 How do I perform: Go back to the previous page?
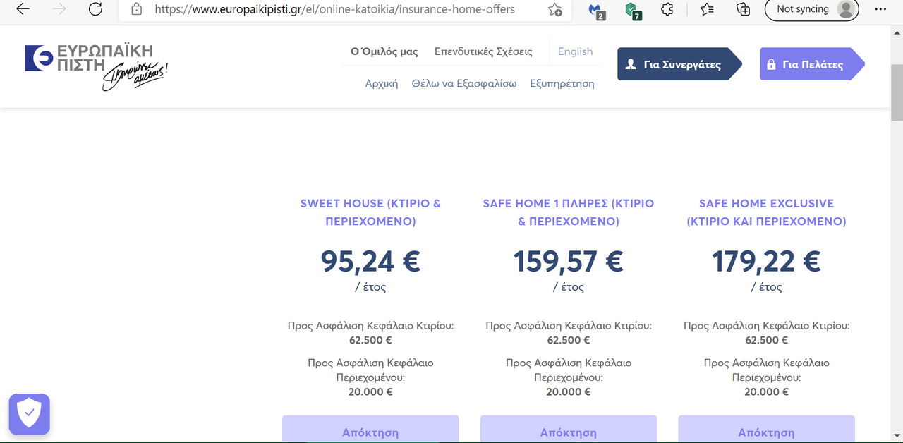point(23,9)
